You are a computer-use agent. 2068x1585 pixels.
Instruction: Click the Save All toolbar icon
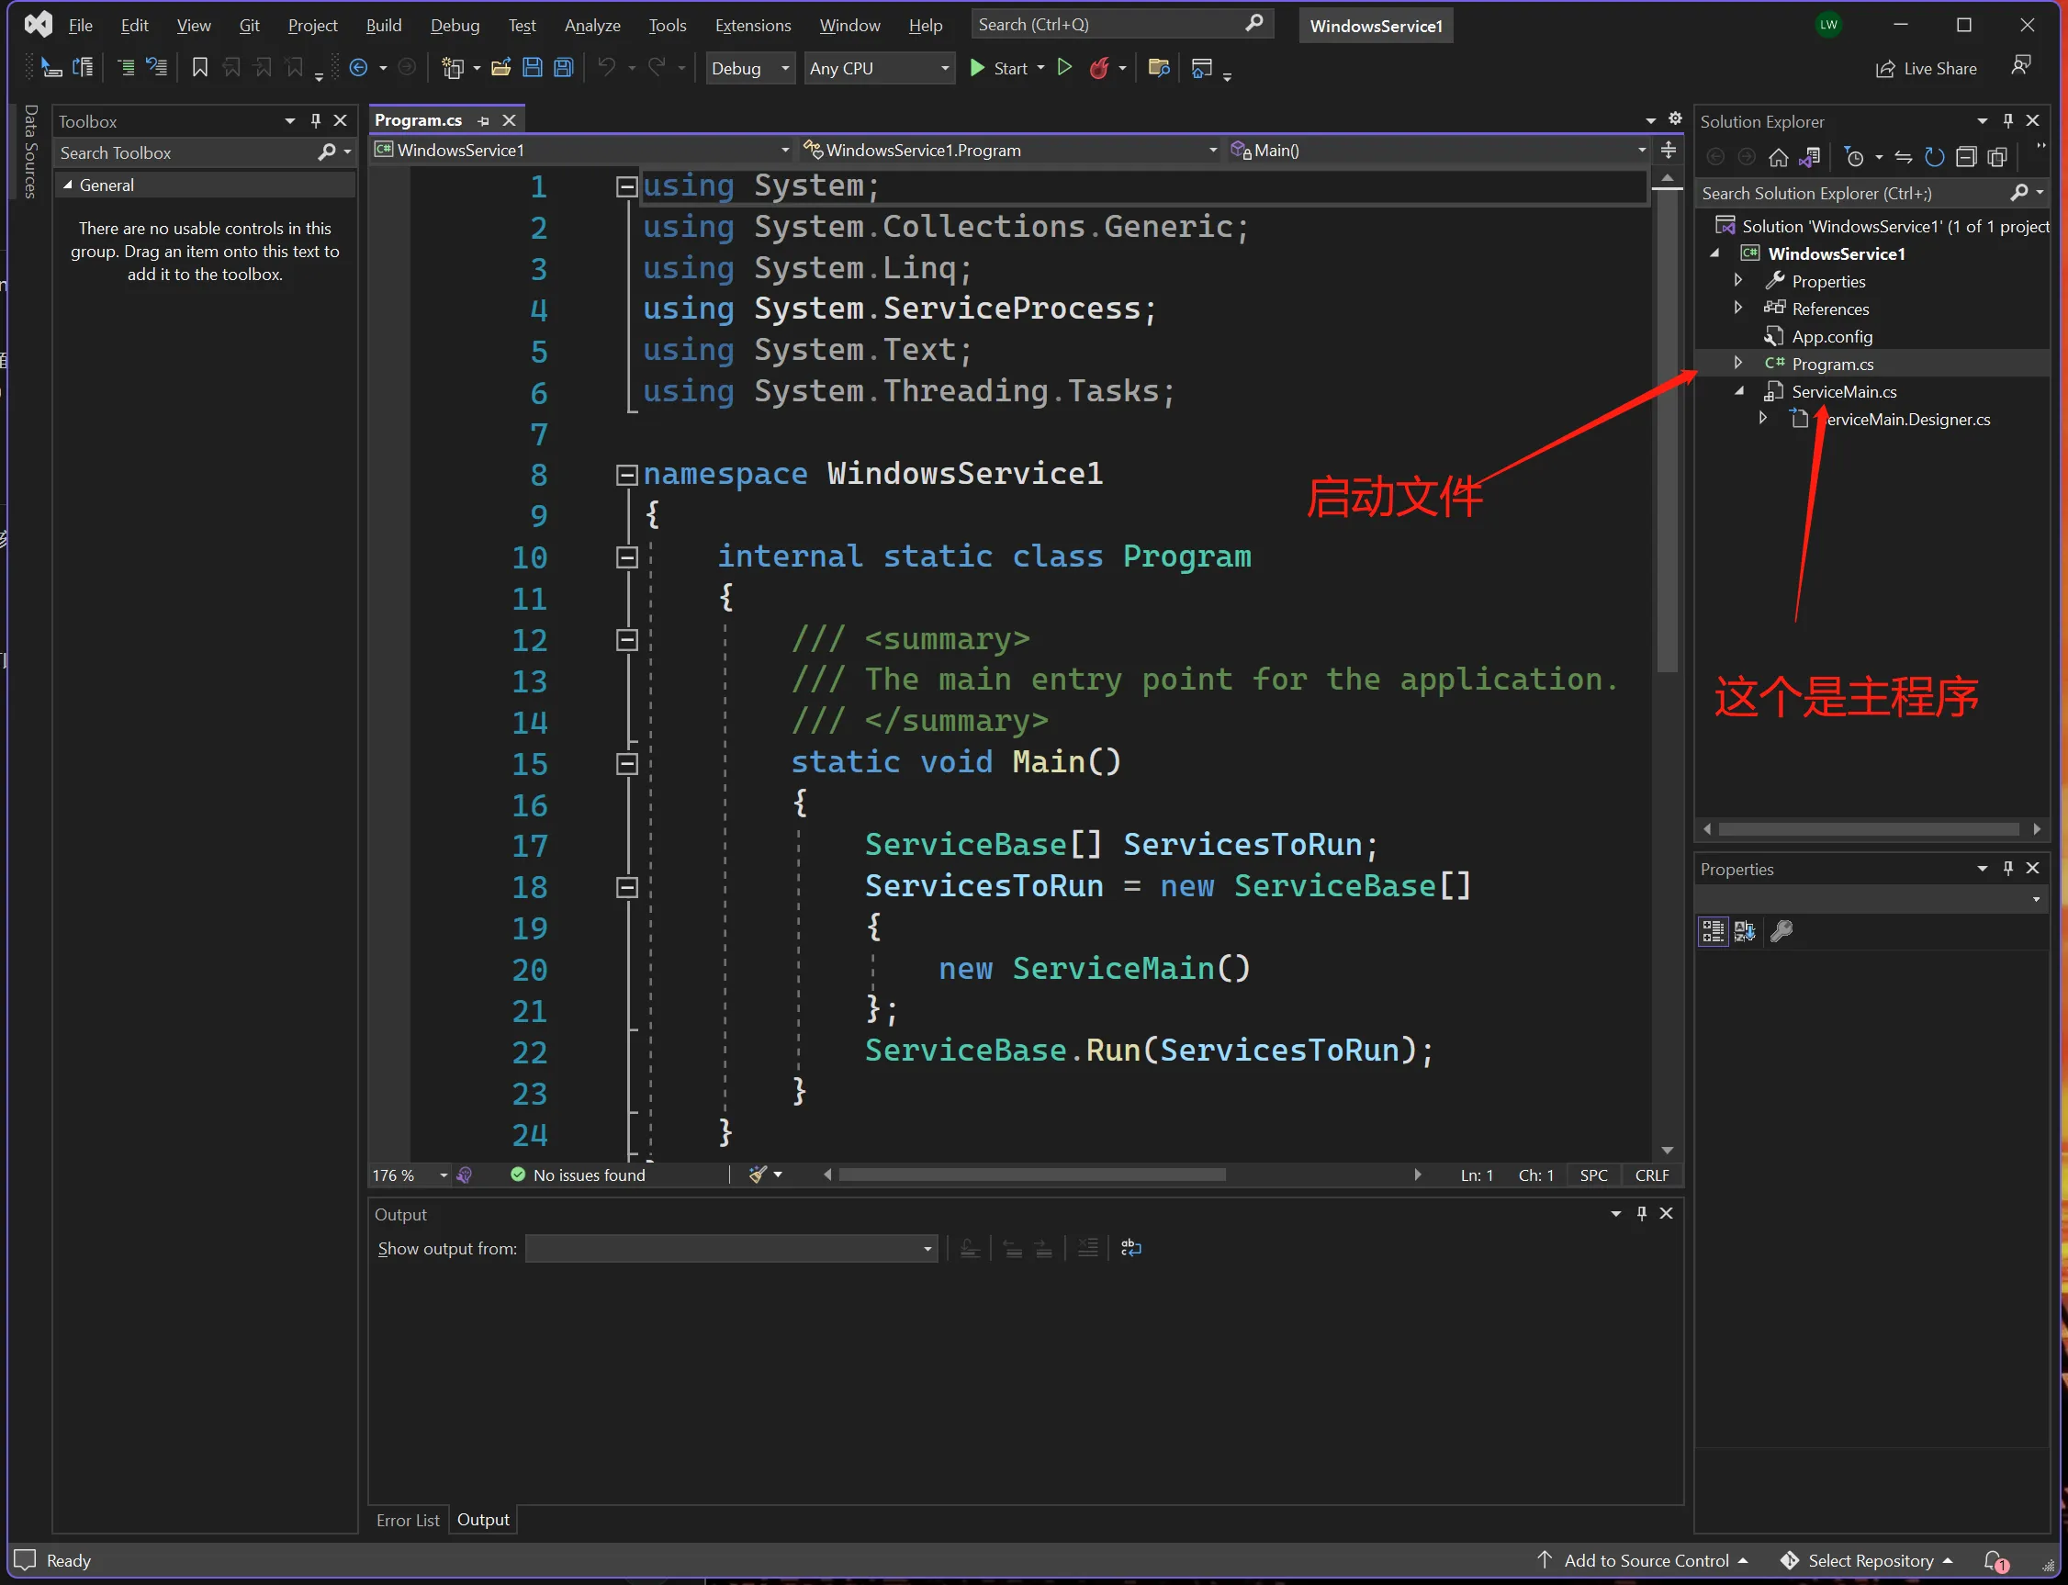click(x=563, y=68)
